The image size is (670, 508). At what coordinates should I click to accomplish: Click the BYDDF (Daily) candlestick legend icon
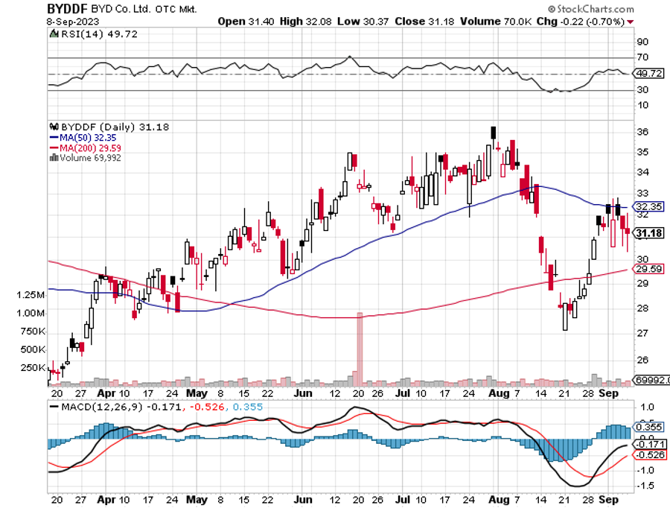point(52,127)
